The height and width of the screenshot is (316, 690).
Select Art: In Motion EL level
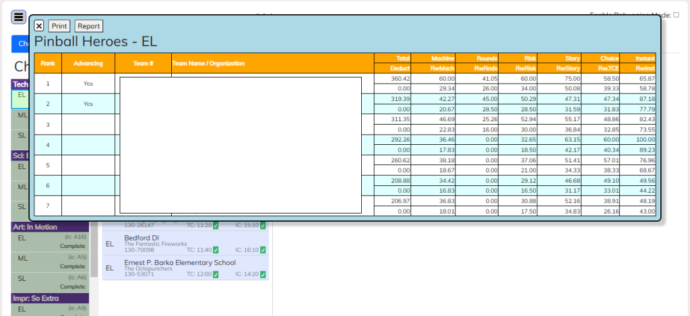(50, 242)
